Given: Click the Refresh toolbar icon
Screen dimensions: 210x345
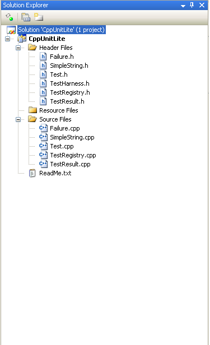Looking at the screenshot, I should point(10,17).
